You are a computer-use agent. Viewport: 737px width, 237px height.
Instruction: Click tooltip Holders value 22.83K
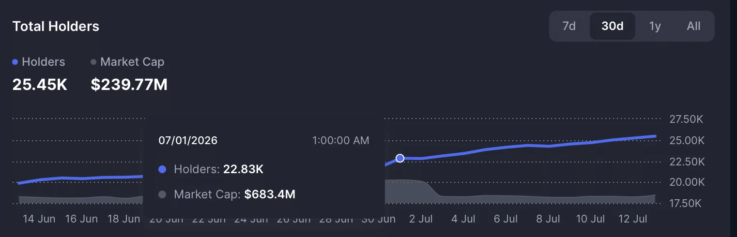(x=243, y=169)
